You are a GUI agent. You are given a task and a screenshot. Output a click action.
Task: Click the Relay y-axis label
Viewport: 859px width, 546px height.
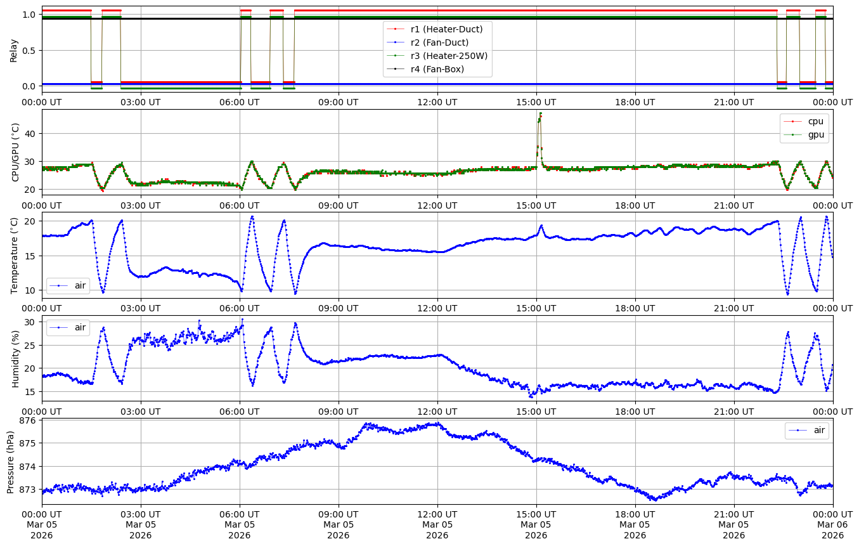[x=13, y=49]
